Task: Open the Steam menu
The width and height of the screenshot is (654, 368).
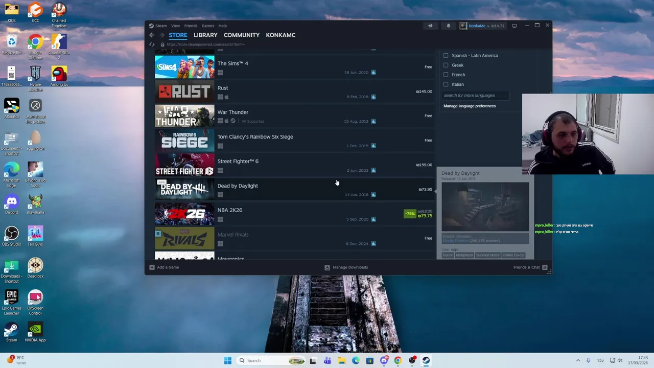Action: click(161, 26)
